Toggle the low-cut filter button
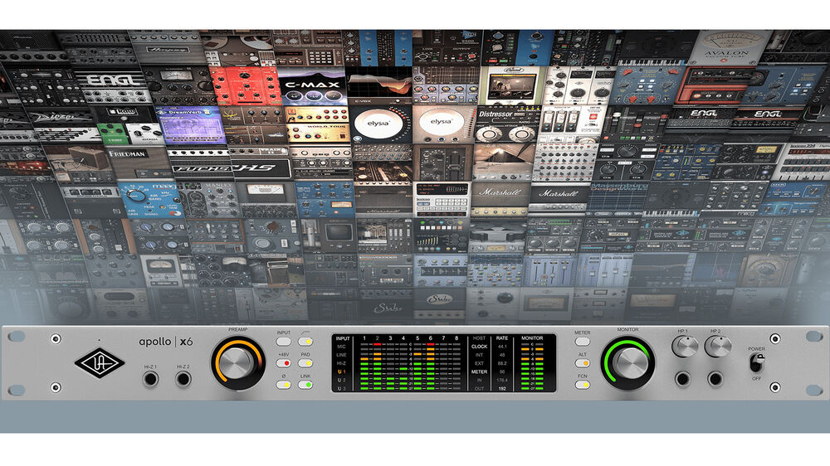The width and height of the screenshot is (830, 466). coord(305,342)
